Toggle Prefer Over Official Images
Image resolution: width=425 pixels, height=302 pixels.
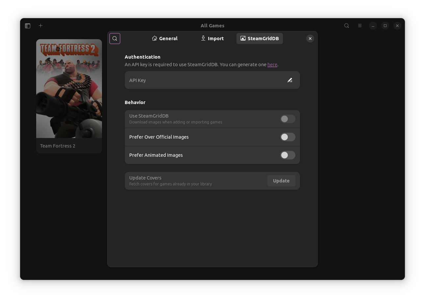pos(287,137)
